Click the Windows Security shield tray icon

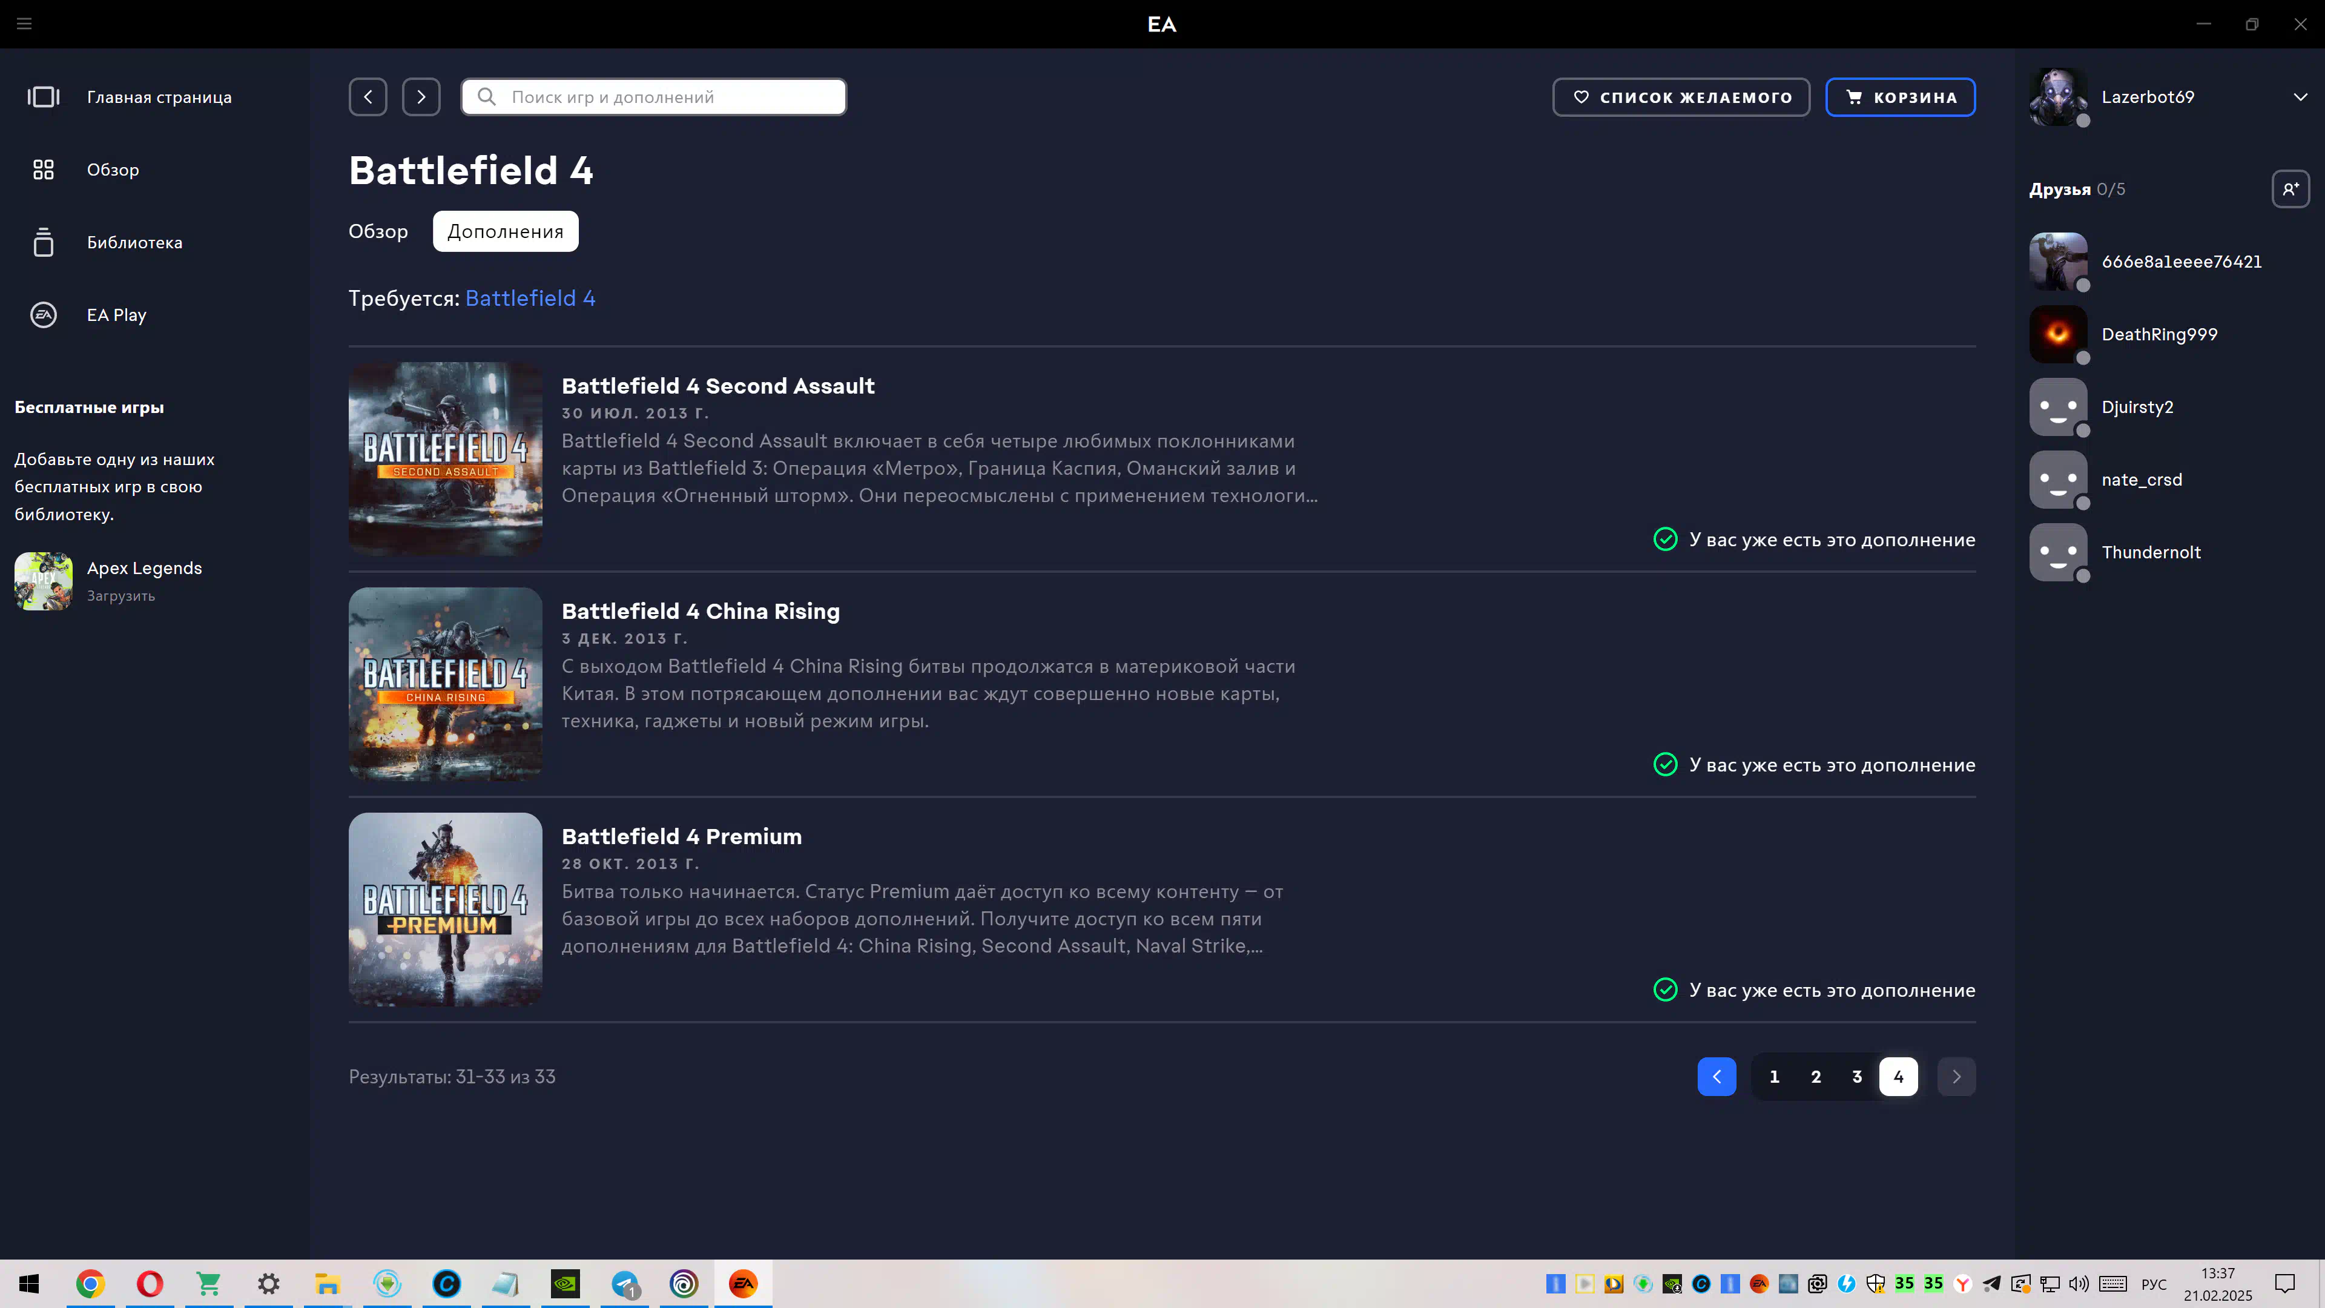tap(1876, 1284)
